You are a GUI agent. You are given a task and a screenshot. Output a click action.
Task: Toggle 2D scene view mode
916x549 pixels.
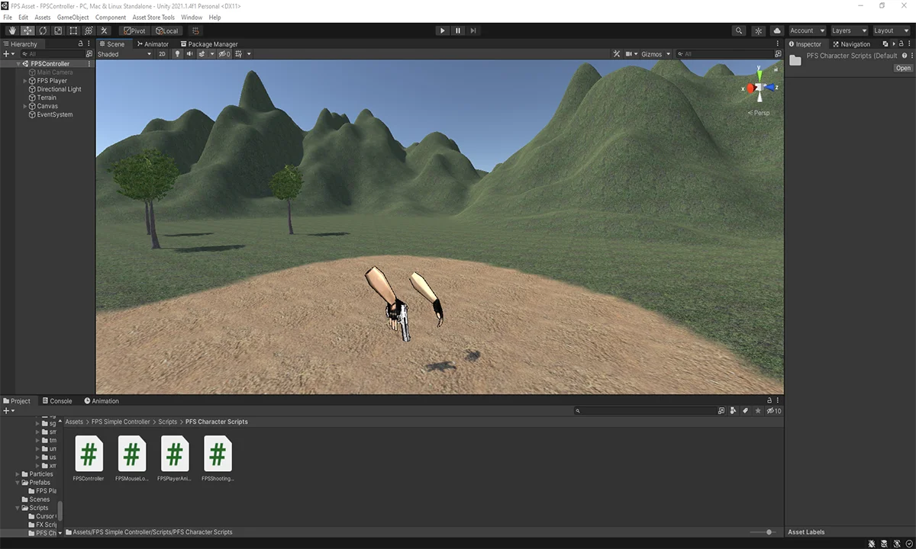click(162, 54)
